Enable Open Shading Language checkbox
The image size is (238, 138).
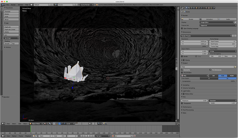[x=182, y=29]
